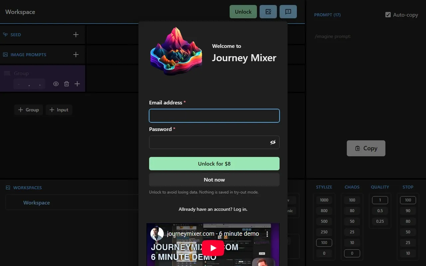
Task: Open the image preview icon in the top bar
Action: tap(268, 12)
